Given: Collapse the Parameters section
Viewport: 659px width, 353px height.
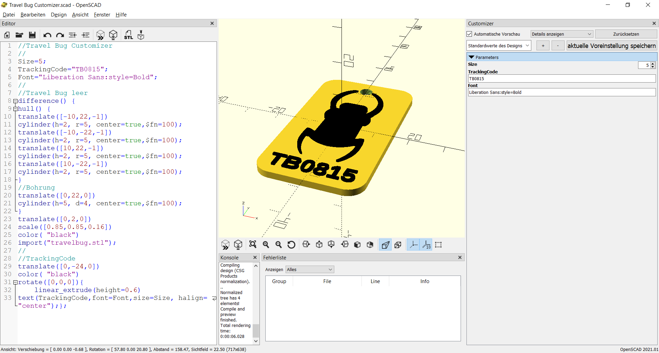Looking at the screenshot, I should [472, 57].
